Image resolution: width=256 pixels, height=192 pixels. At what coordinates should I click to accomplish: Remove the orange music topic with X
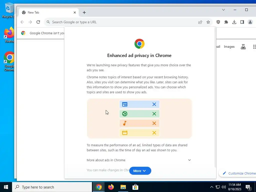[154, 123]
